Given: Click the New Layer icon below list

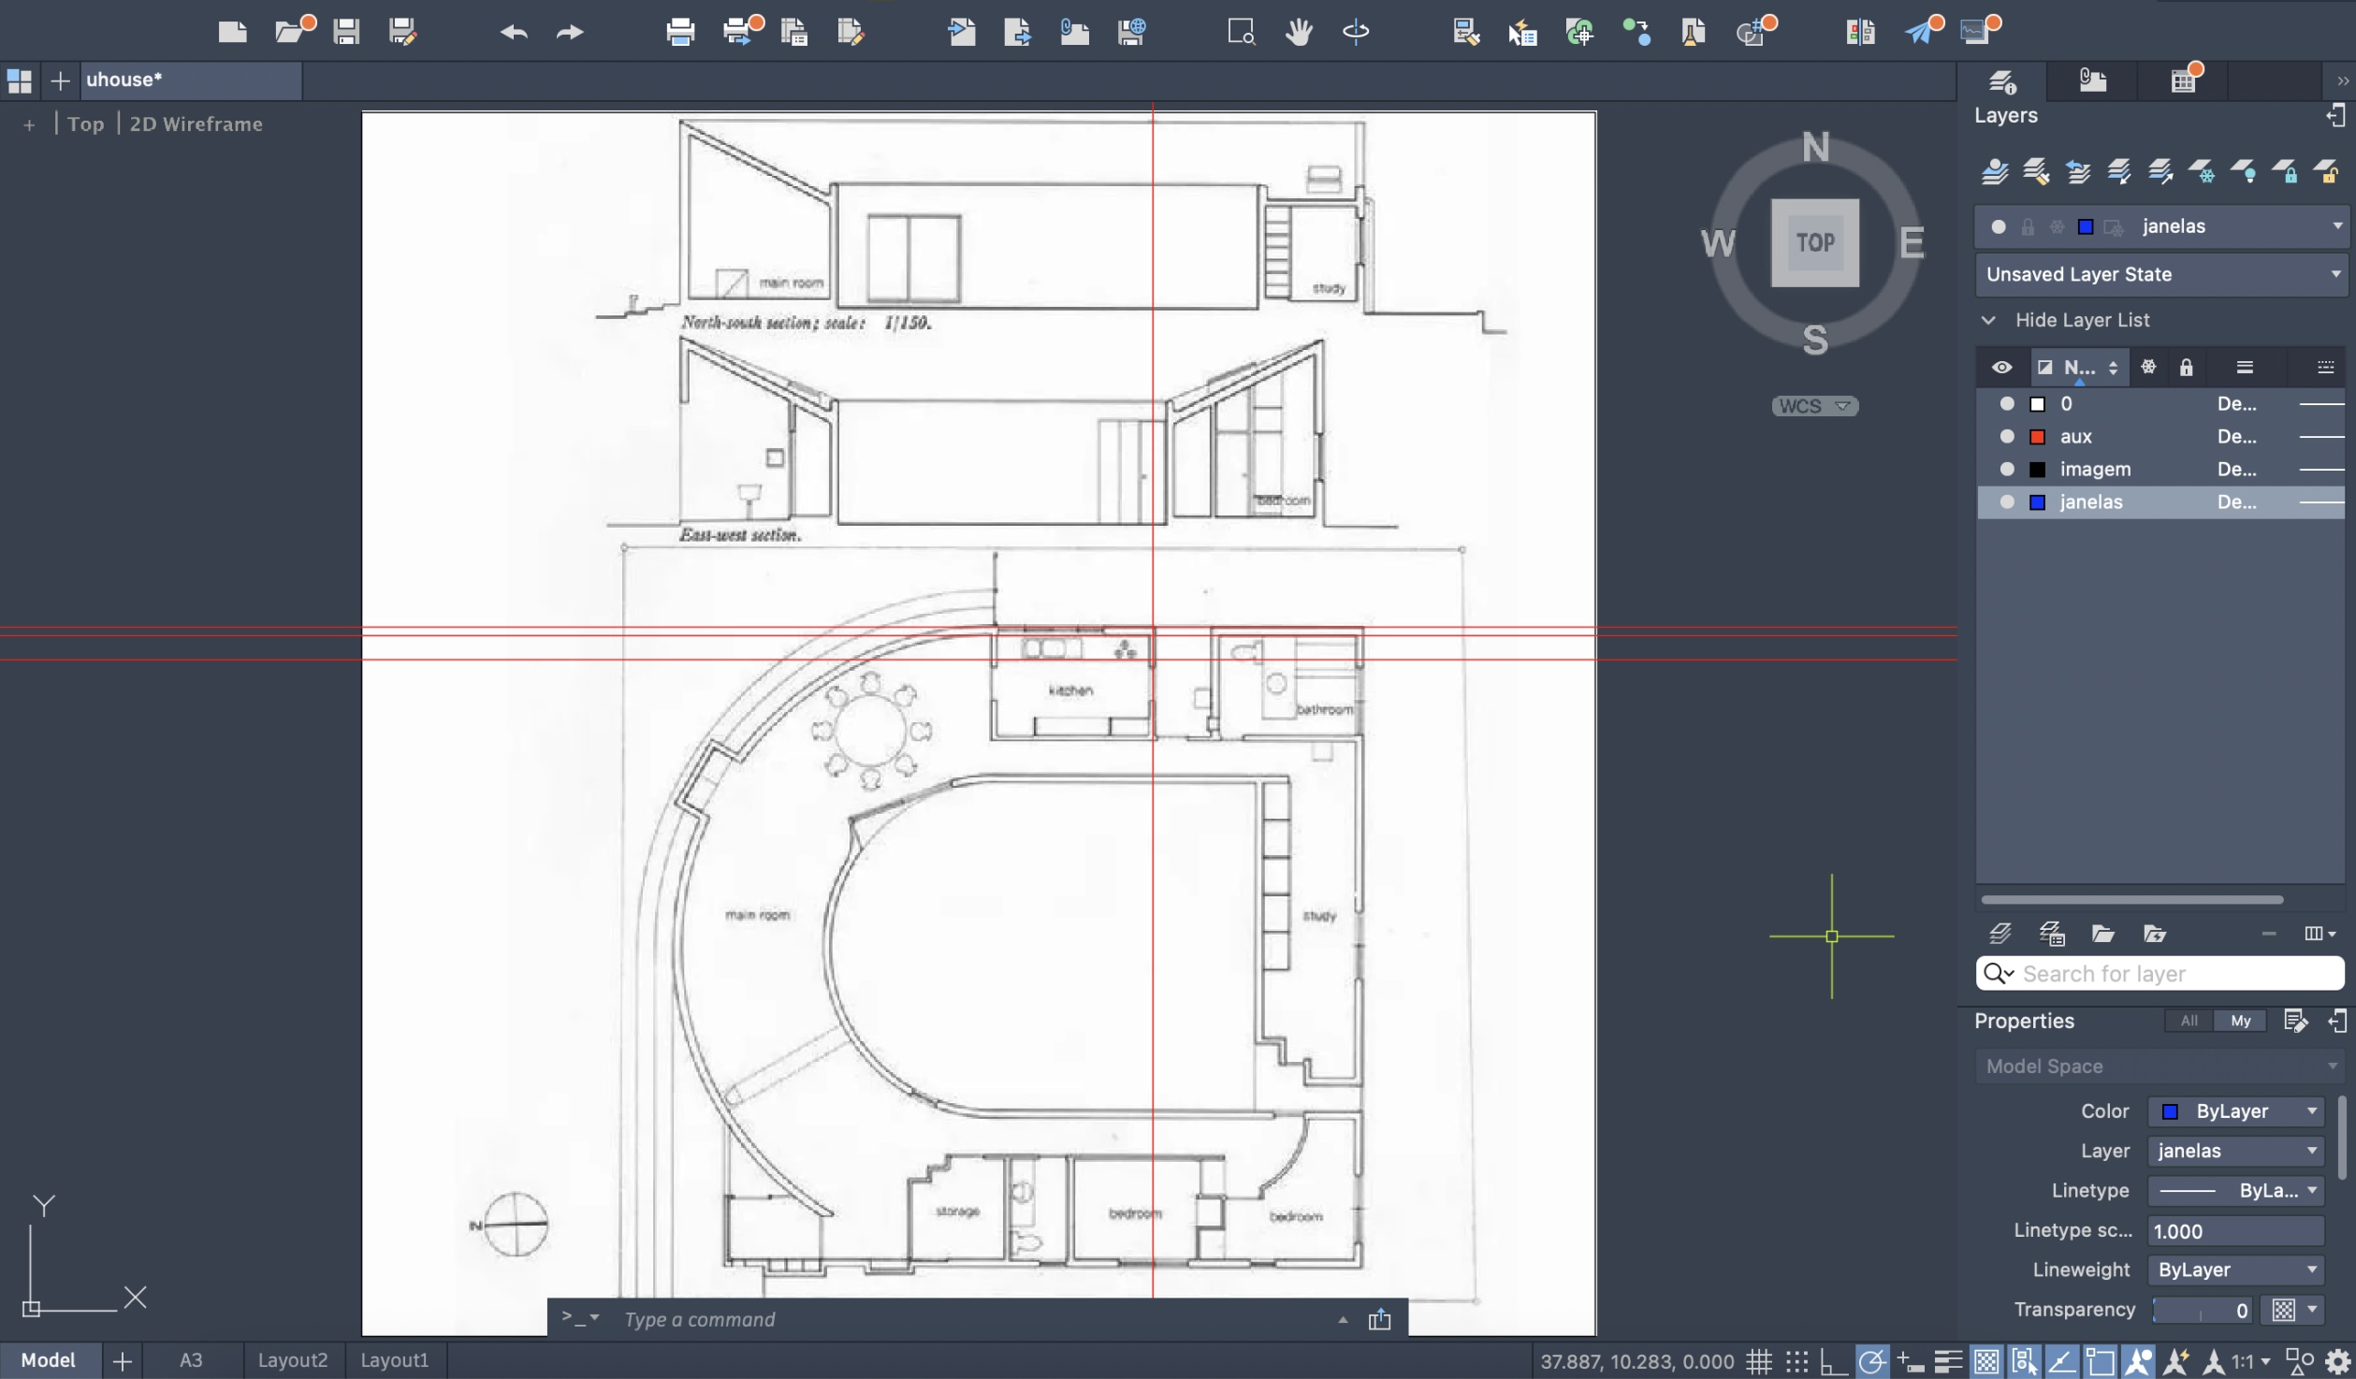Looking at the screenshot, I should coord(2000,934).
